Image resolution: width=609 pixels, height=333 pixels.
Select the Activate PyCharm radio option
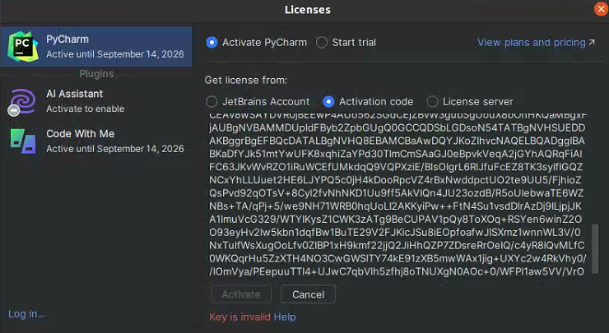tap(212, 43)
